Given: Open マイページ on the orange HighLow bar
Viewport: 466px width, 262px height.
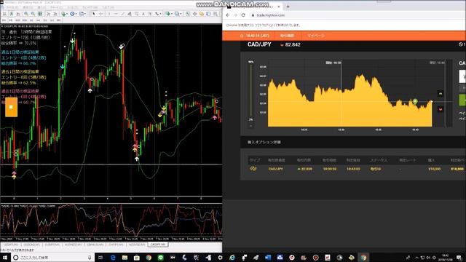Looking at the screenshot, I should [x=315, y=36].
